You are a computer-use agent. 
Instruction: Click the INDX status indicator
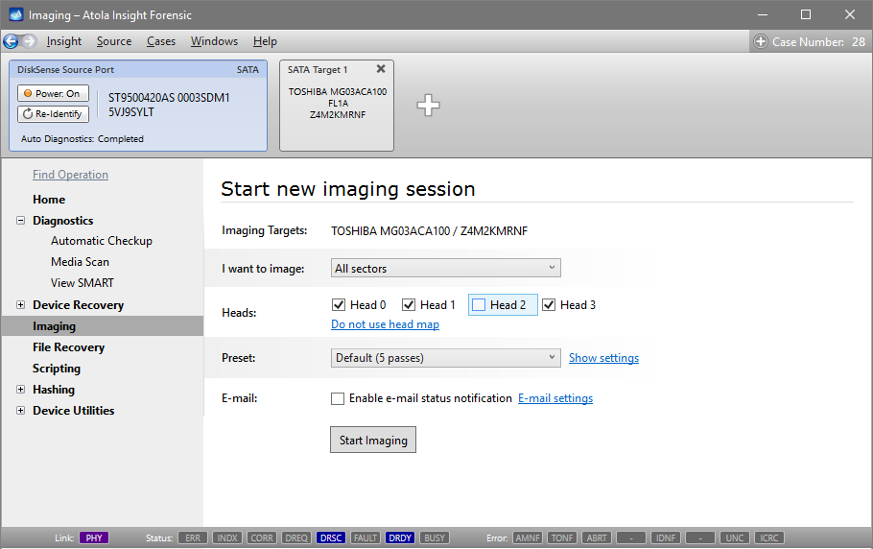tap(227, 537)
